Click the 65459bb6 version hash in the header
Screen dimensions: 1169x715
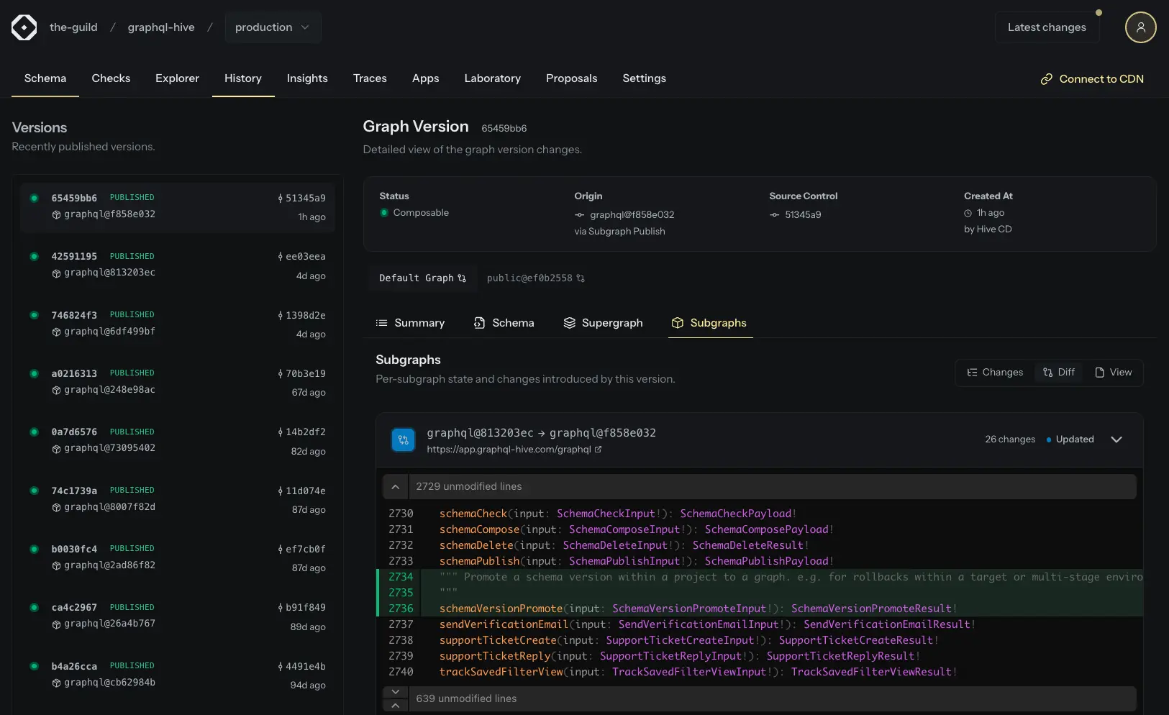pyautogui.click(x=504, y=128)
